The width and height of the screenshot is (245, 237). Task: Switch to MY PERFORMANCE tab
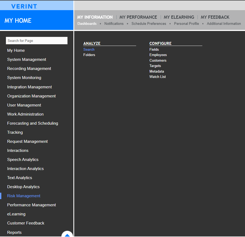(138, 17)
